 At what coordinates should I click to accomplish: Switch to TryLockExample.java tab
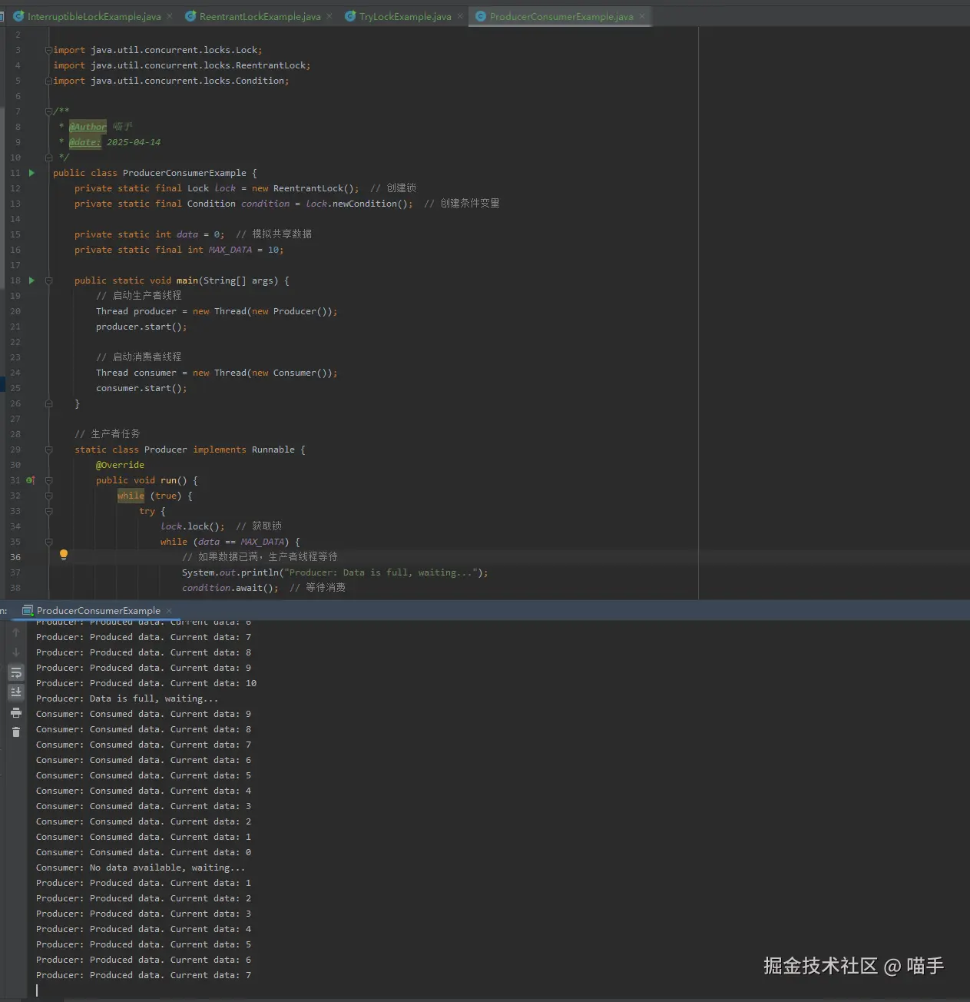[406, 16]
